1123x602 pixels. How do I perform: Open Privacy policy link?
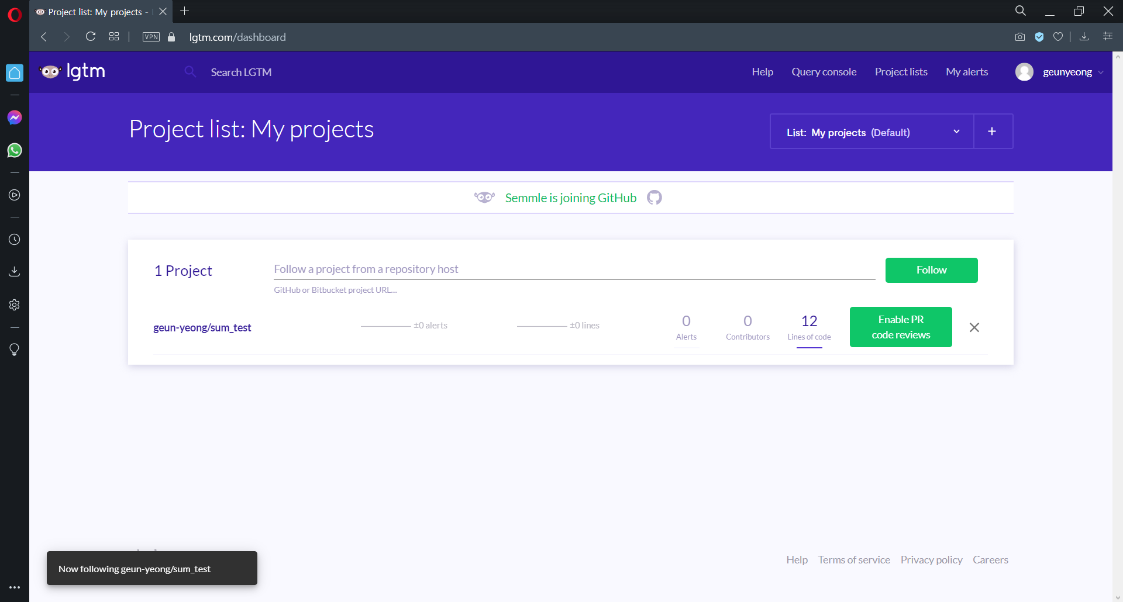tap(931, 560)
